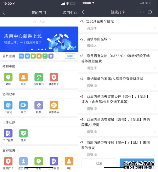Image resolution: width=158 pixels, height=172 pixels.
Task: Open the 考勤 attendance app icon under 考勤审批
Action: (x=8, y=77)
